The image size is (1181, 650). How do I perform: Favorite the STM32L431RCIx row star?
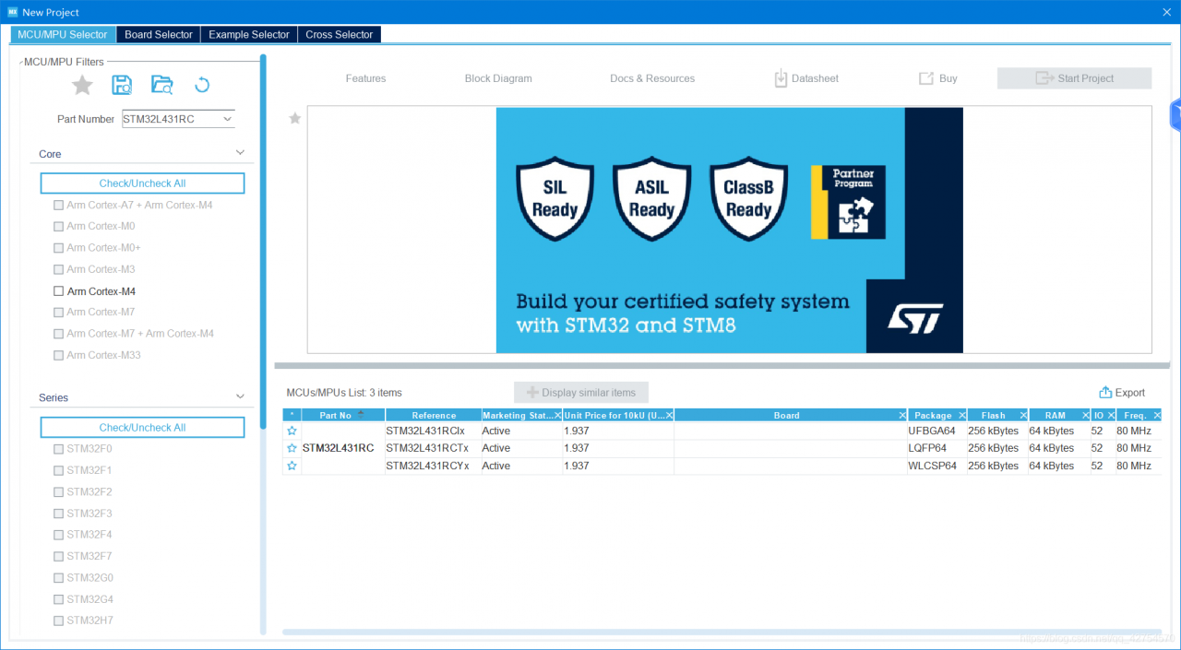292,431
